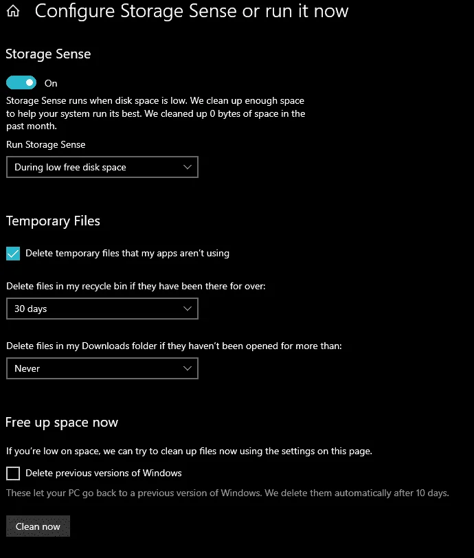Go to Settings home via house icon

click(13, 11)
